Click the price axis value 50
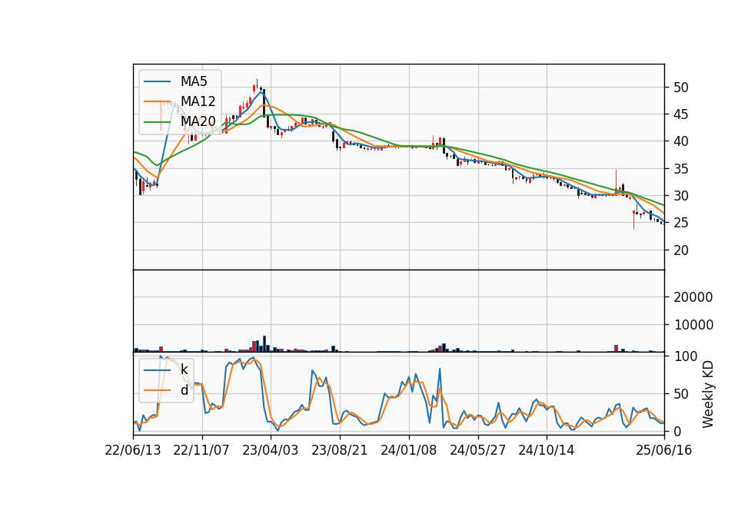 pyautogui.click(x=680, y=88)
